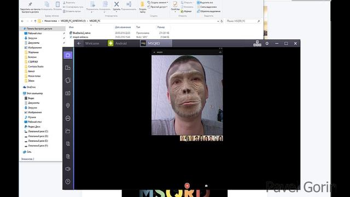Click the small back arrow in MSQRD app header
The width and height of the screenshot is (350, 197).
[x=154, y=53]
